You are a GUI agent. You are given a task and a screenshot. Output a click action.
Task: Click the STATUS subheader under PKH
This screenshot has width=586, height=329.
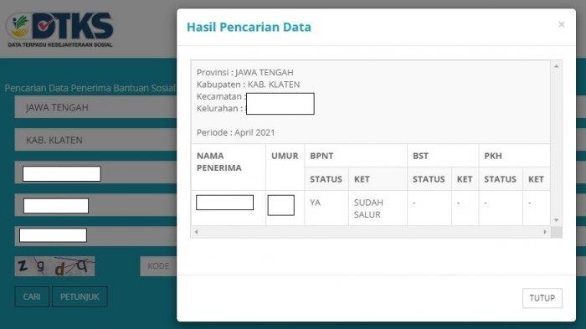pyautogui.click(x=500, y=179)
